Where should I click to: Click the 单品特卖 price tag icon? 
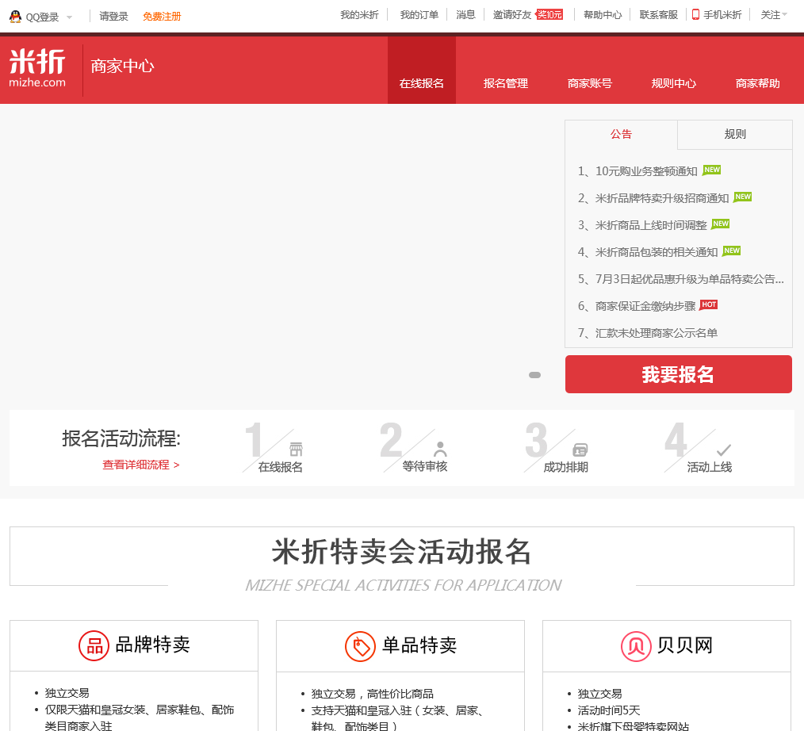pyautogui.click(x=361, y=646)
